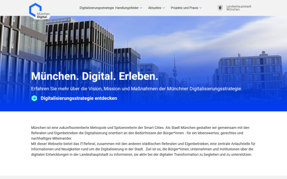Click the subtitle starting 'Erfahren Sie mehr über die Vision'
Screen dimensions: 287x179
(136, 89)
